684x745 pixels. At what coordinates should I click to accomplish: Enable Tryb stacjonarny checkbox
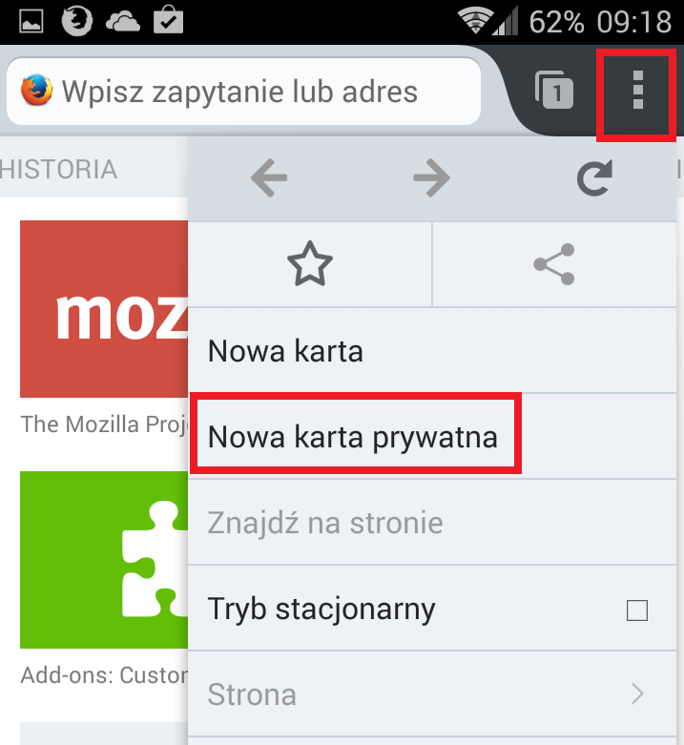tap(637, 610)
